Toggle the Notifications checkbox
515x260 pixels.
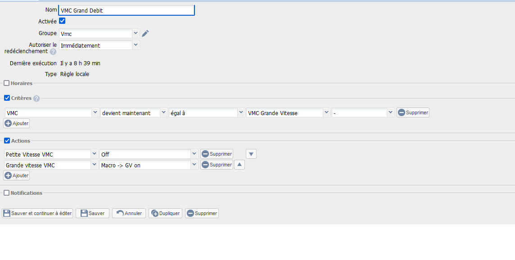[x=7, y=193]
